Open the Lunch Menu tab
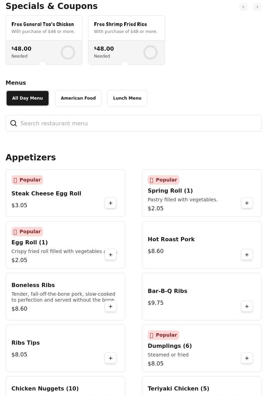 pyautogui.click(x=127, y=98)
